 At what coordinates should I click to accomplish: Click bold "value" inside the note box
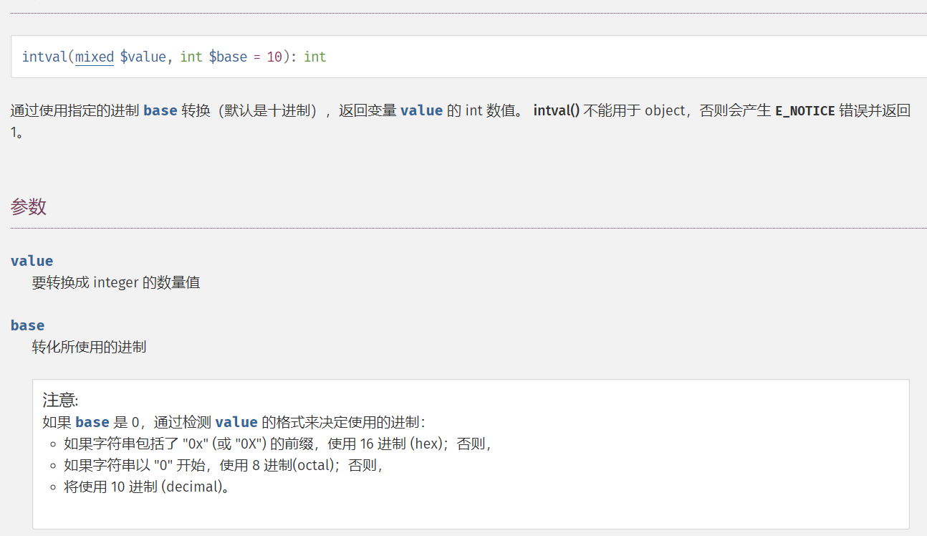tap(236, 422)
